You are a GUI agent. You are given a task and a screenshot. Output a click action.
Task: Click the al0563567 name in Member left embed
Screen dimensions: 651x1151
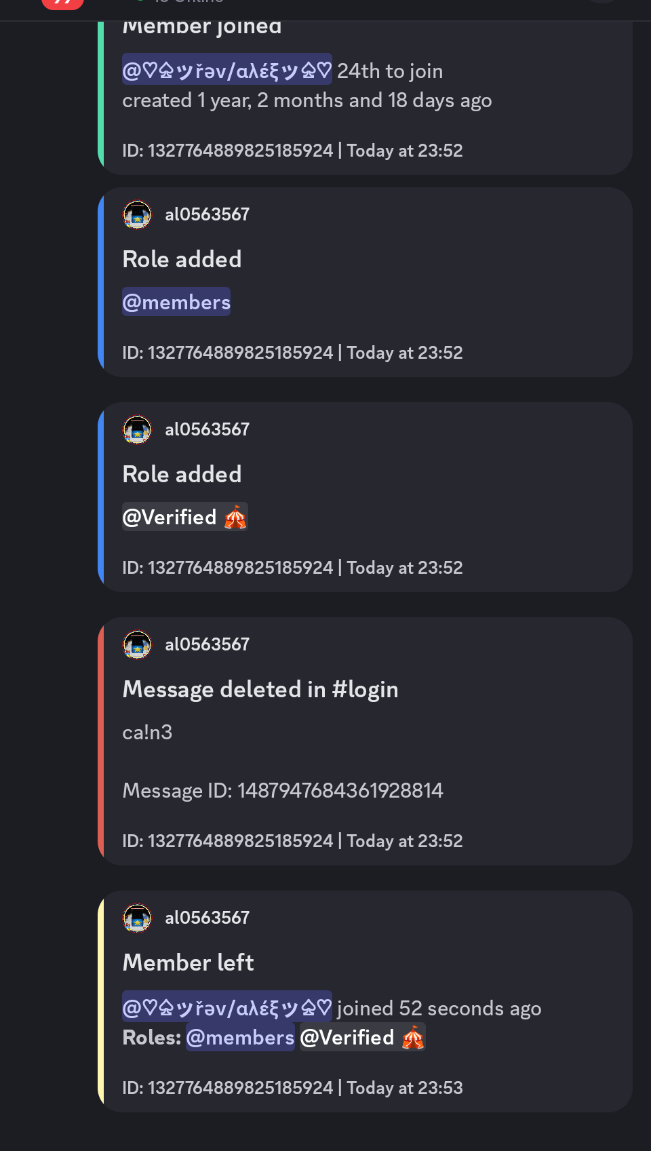coord(207,917)
